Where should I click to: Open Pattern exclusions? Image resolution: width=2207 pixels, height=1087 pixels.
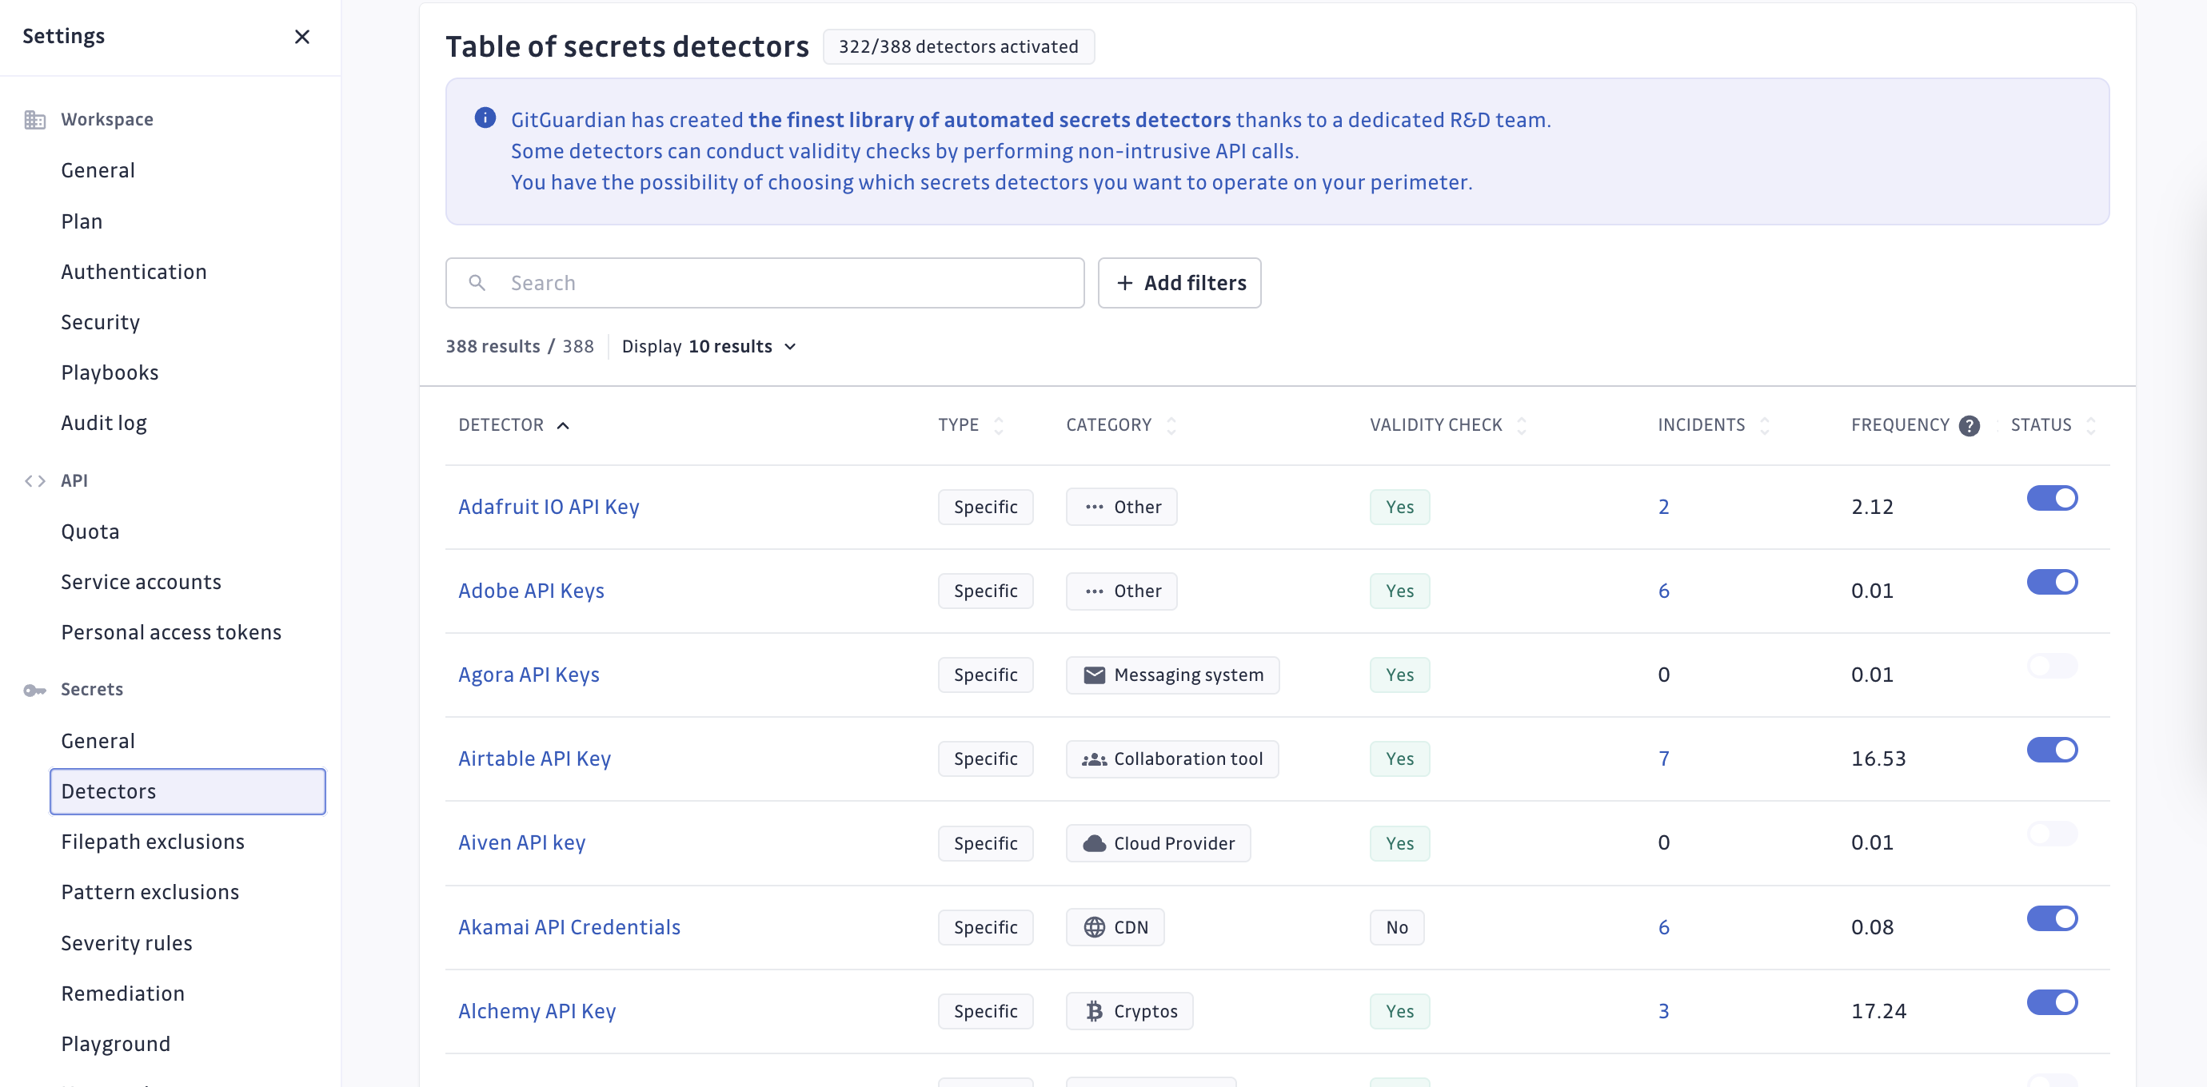click(150, 893)
